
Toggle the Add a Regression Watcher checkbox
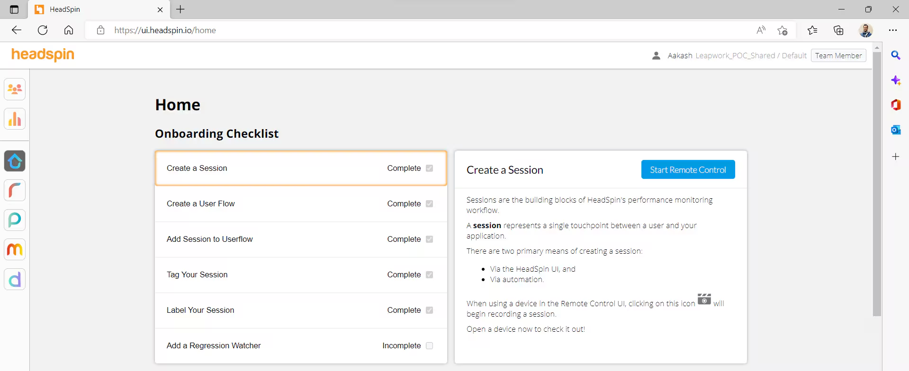click(x=429, y=346)
